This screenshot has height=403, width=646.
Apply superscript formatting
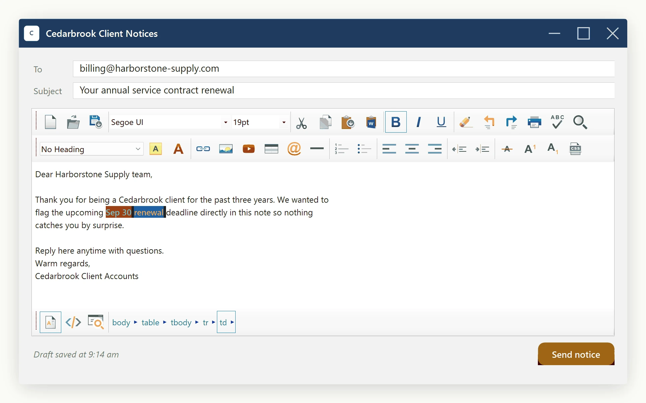(x=530, y=149)
